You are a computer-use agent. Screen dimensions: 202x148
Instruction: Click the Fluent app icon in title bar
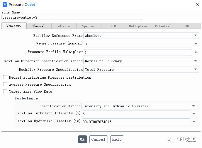(x=5, y=5)
